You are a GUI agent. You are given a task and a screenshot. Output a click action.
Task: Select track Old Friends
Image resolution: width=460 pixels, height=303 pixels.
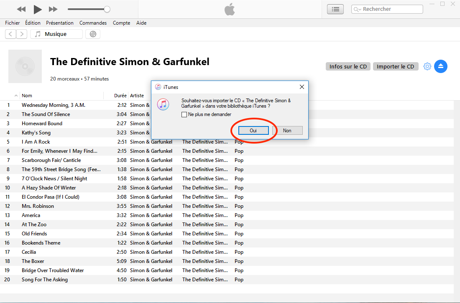coord(227,234)
